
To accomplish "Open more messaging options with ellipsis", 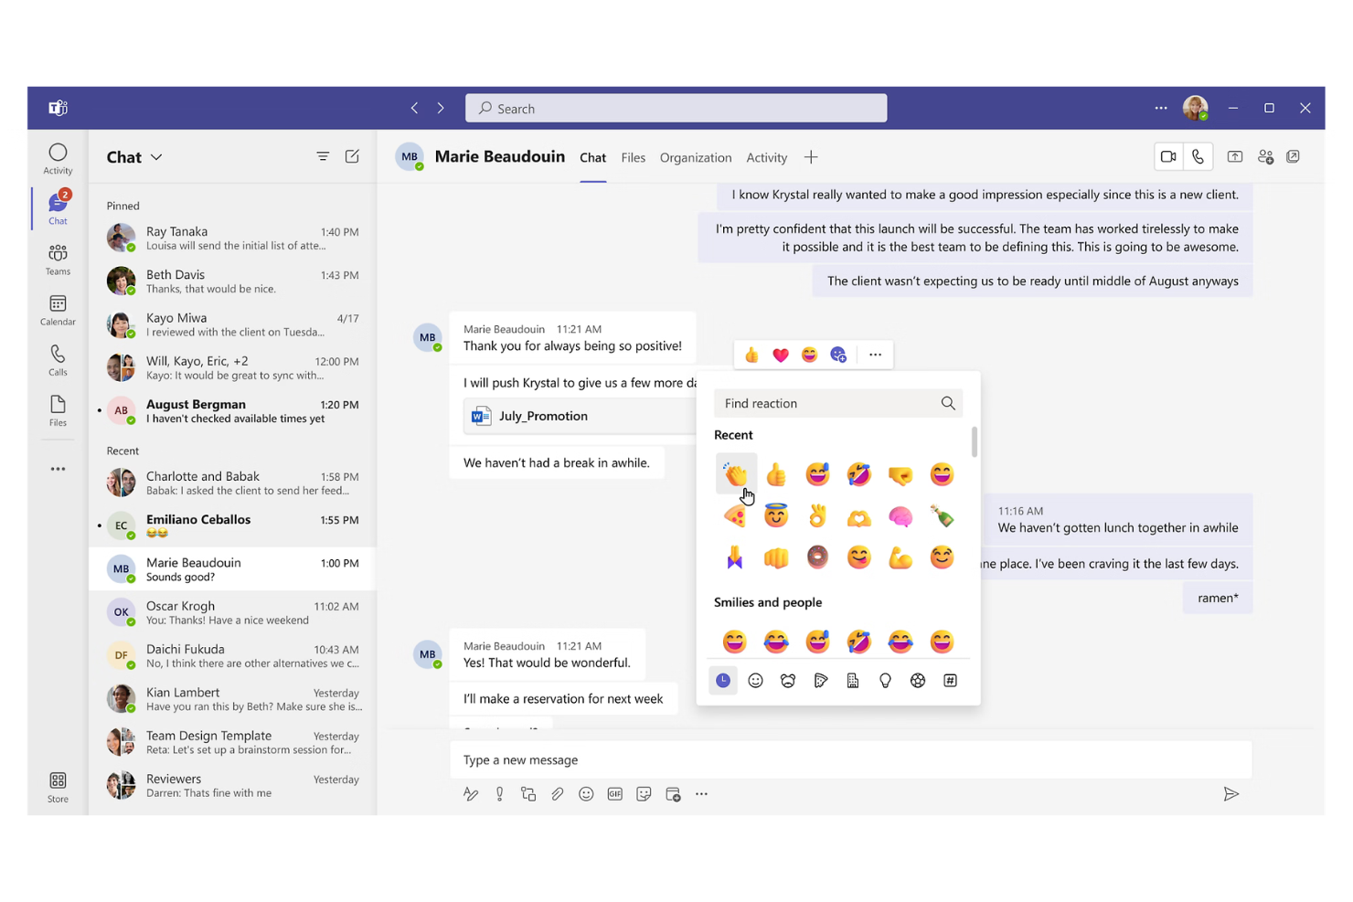I will (x=701, y=794).
